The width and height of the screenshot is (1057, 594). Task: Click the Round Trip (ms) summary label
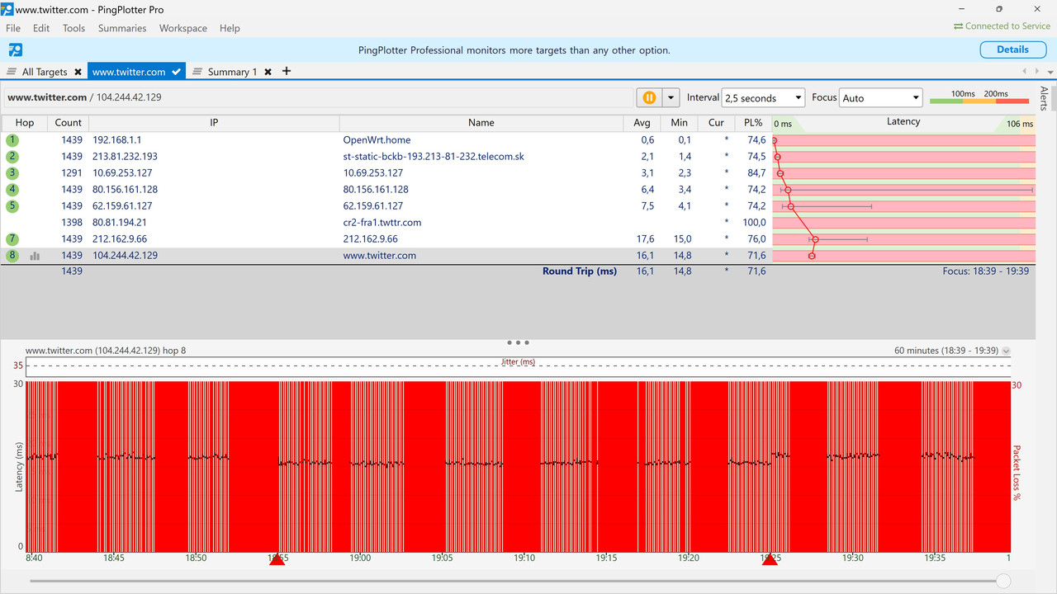(580, 271)
